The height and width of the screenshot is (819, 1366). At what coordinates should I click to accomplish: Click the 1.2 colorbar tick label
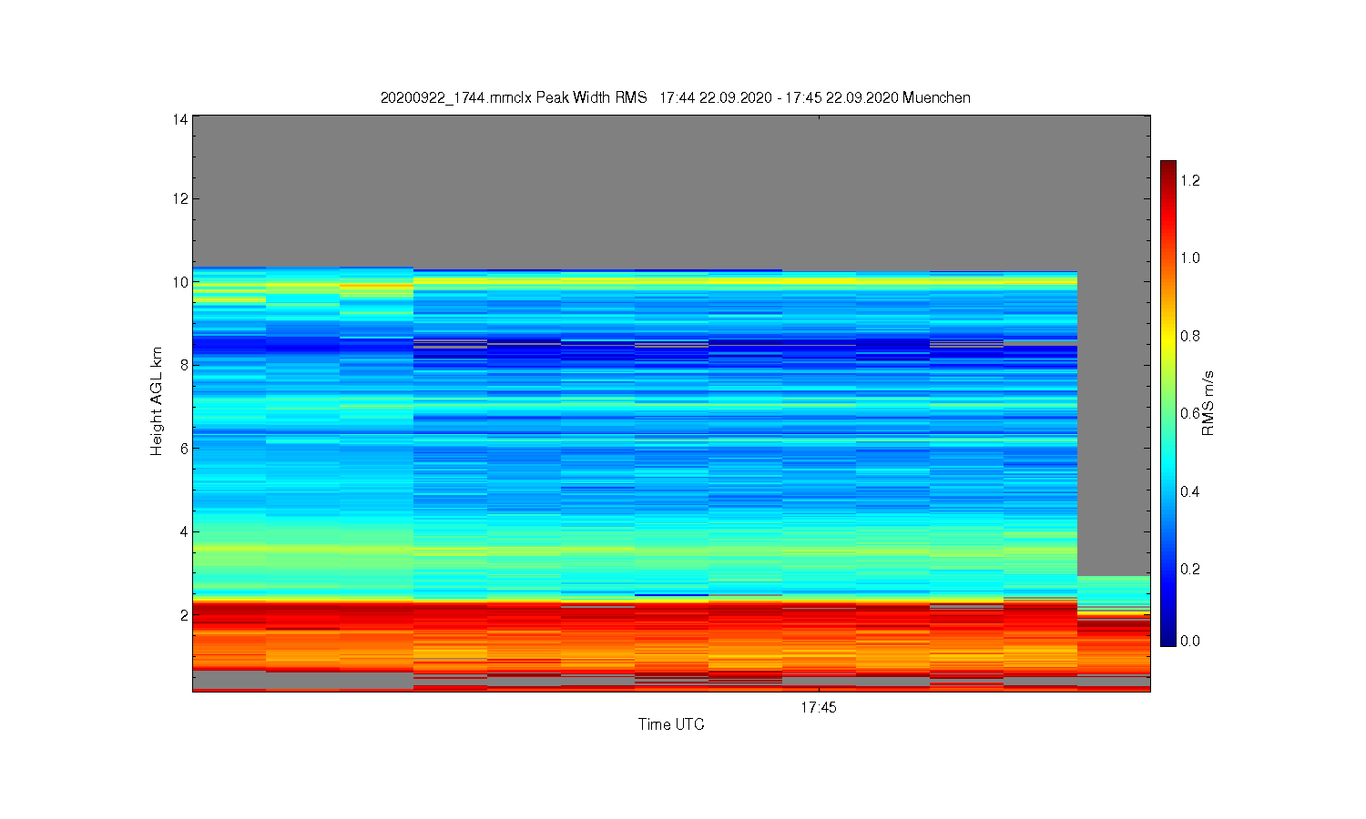click(1190, 180)
